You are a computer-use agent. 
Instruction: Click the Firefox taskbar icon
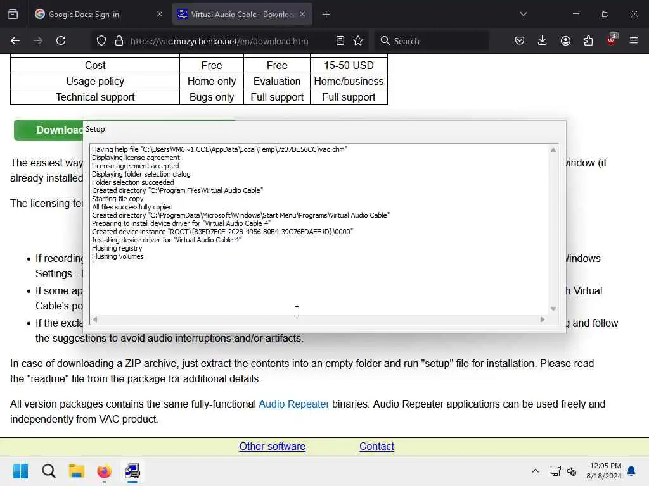(x=105, y=471)
